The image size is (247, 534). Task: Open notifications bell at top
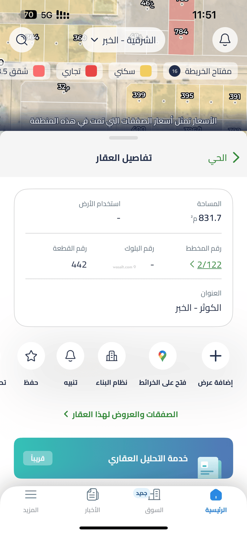click(x=225, y=40)
